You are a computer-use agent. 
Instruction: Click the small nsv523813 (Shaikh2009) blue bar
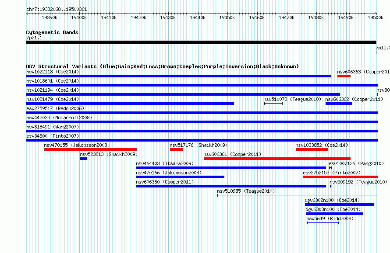point(84,159)
